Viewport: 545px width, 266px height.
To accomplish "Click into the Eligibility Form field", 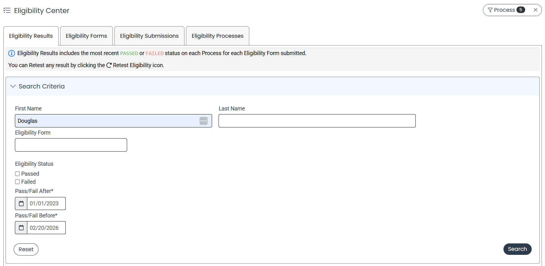I will tap(71, 145).
